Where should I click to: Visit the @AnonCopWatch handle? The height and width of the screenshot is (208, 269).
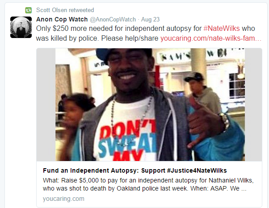(x=113, y=20)
